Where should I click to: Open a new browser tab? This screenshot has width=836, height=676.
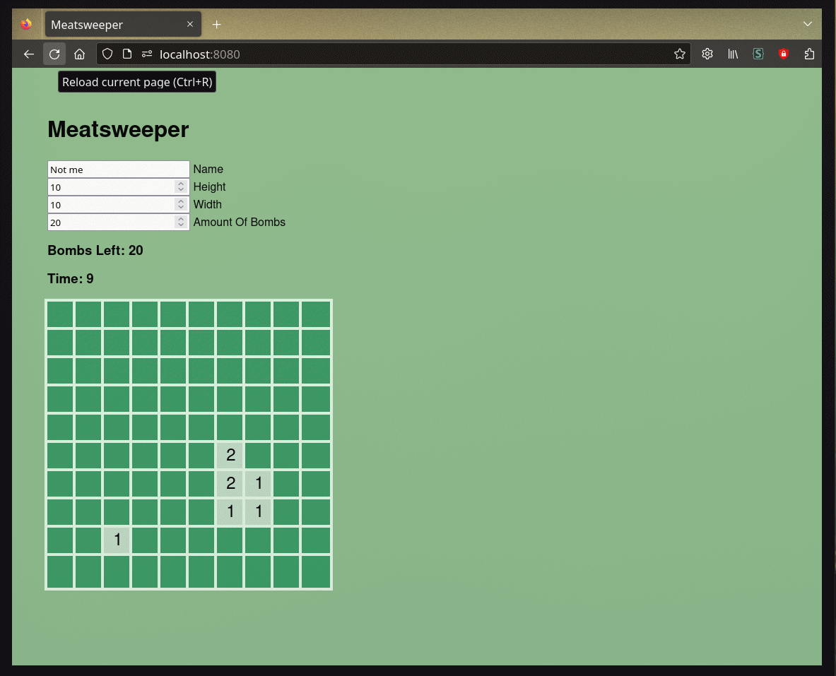click(x=217, y=25)
